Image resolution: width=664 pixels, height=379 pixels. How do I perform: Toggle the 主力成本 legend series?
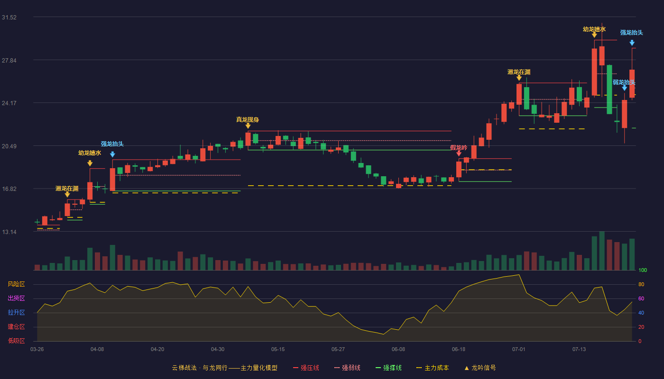(433, 368)
